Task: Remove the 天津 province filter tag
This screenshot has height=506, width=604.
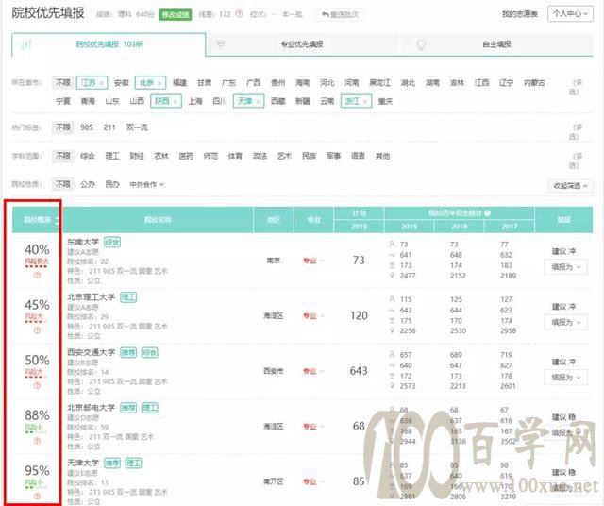Action: (258, 101)
